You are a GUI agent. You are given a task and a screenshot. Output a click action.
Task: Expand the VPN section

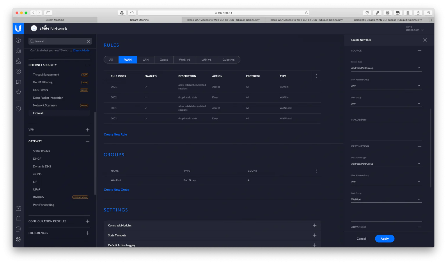(87, 130)
